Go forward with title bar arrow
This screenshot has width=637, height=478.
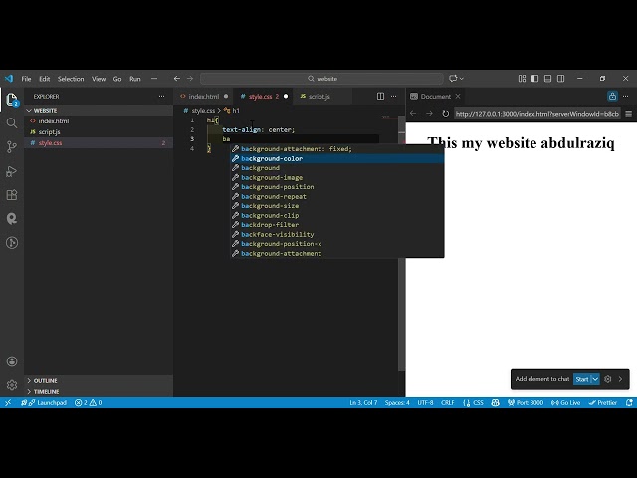[x=190, y=78]
